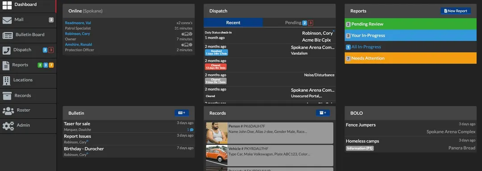Viewport: 482px width, 171px height.
Task: Open Bulletin Board in sidebar
Action: [x=28, y=35]
